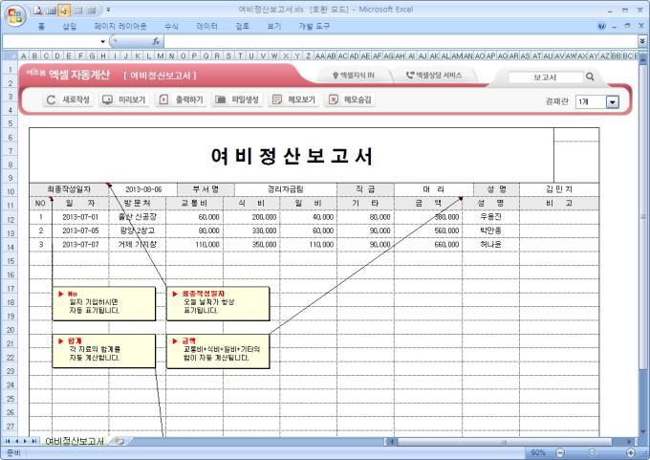Screen dimensions: 650x460
Task: Click the horizontal scrollbar thumb
Action: pyautogui.click(x=504, y=442)
